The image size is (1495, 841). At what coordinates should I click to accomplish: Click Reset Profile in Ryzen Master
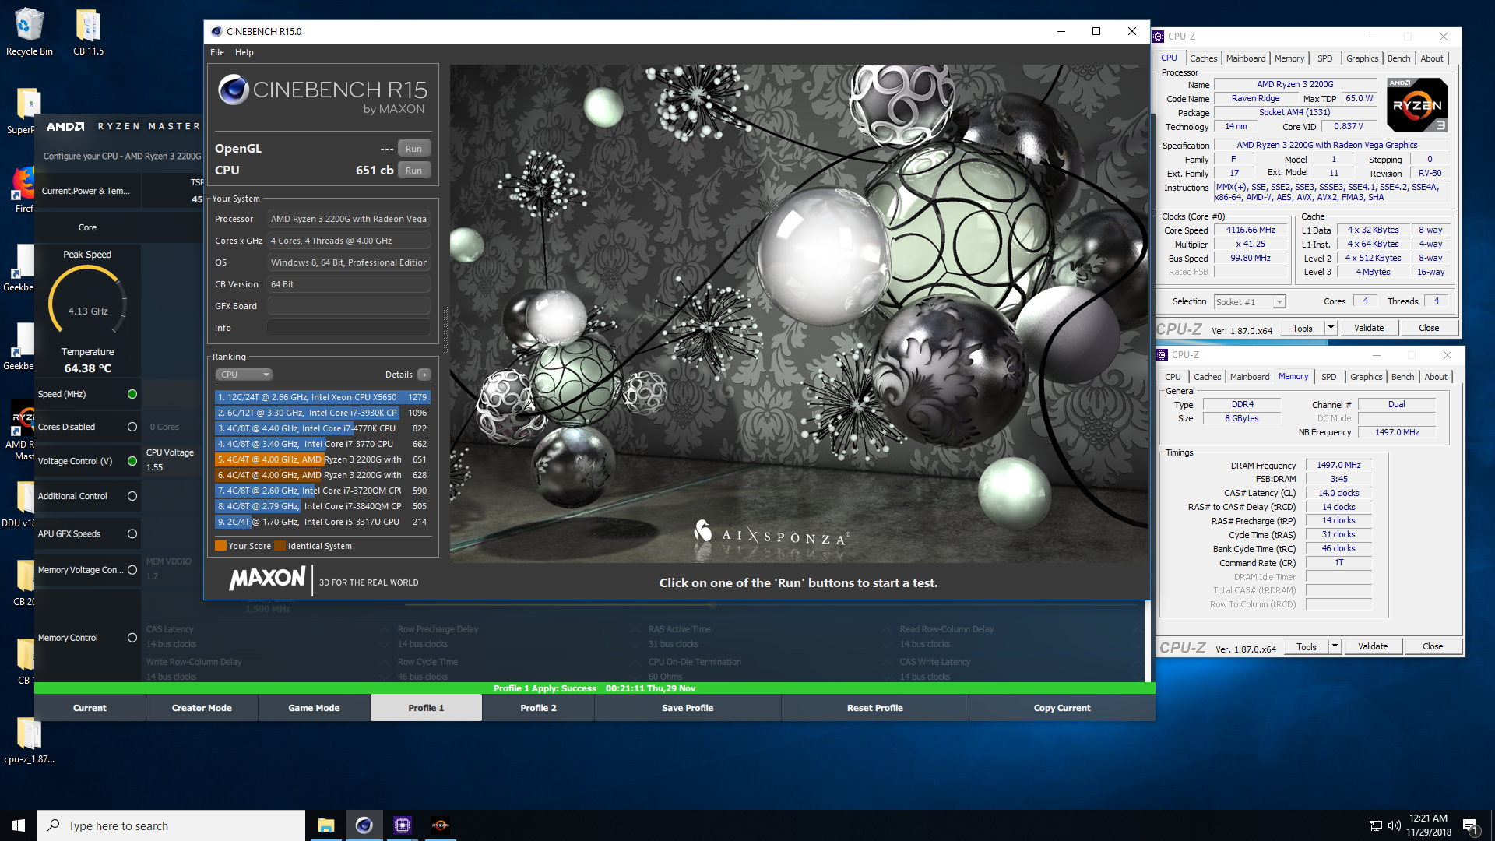875,708
